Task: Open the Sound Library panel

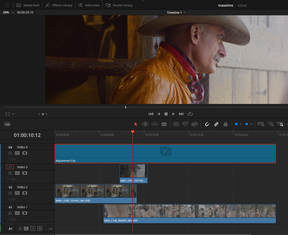Action: [119, 5]
